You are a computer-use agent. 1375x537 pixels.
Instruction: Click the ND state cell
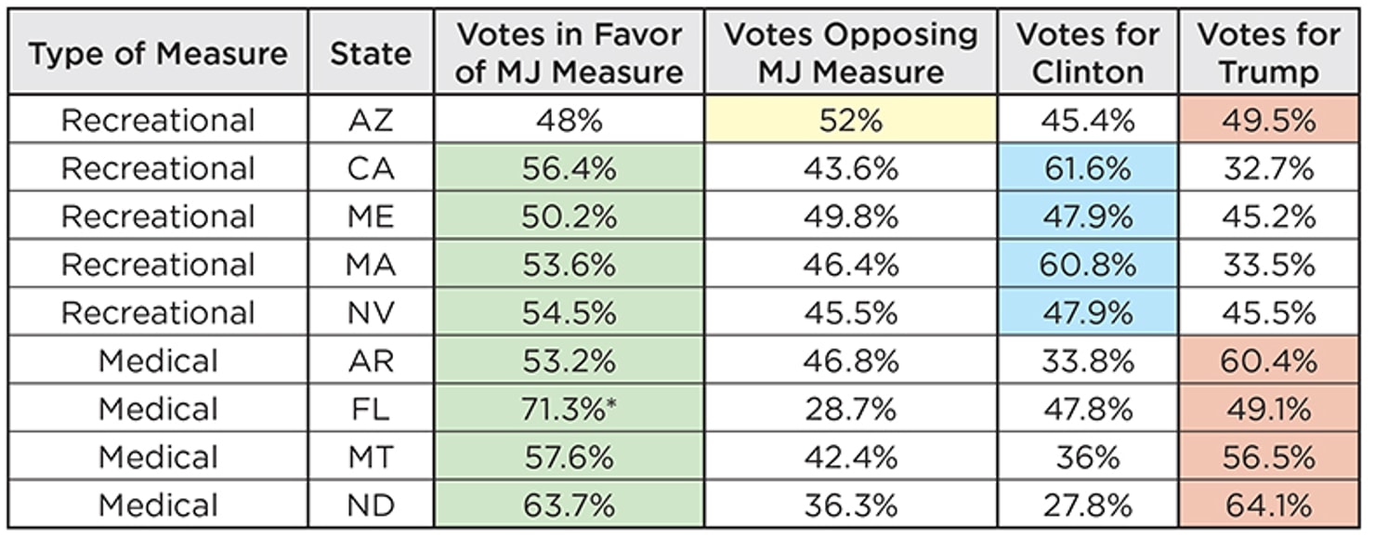[x=370, y=505]
